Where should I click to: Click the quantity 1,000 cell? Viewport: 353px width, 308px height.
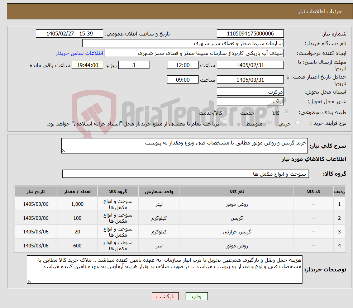[x=77, y=204]
